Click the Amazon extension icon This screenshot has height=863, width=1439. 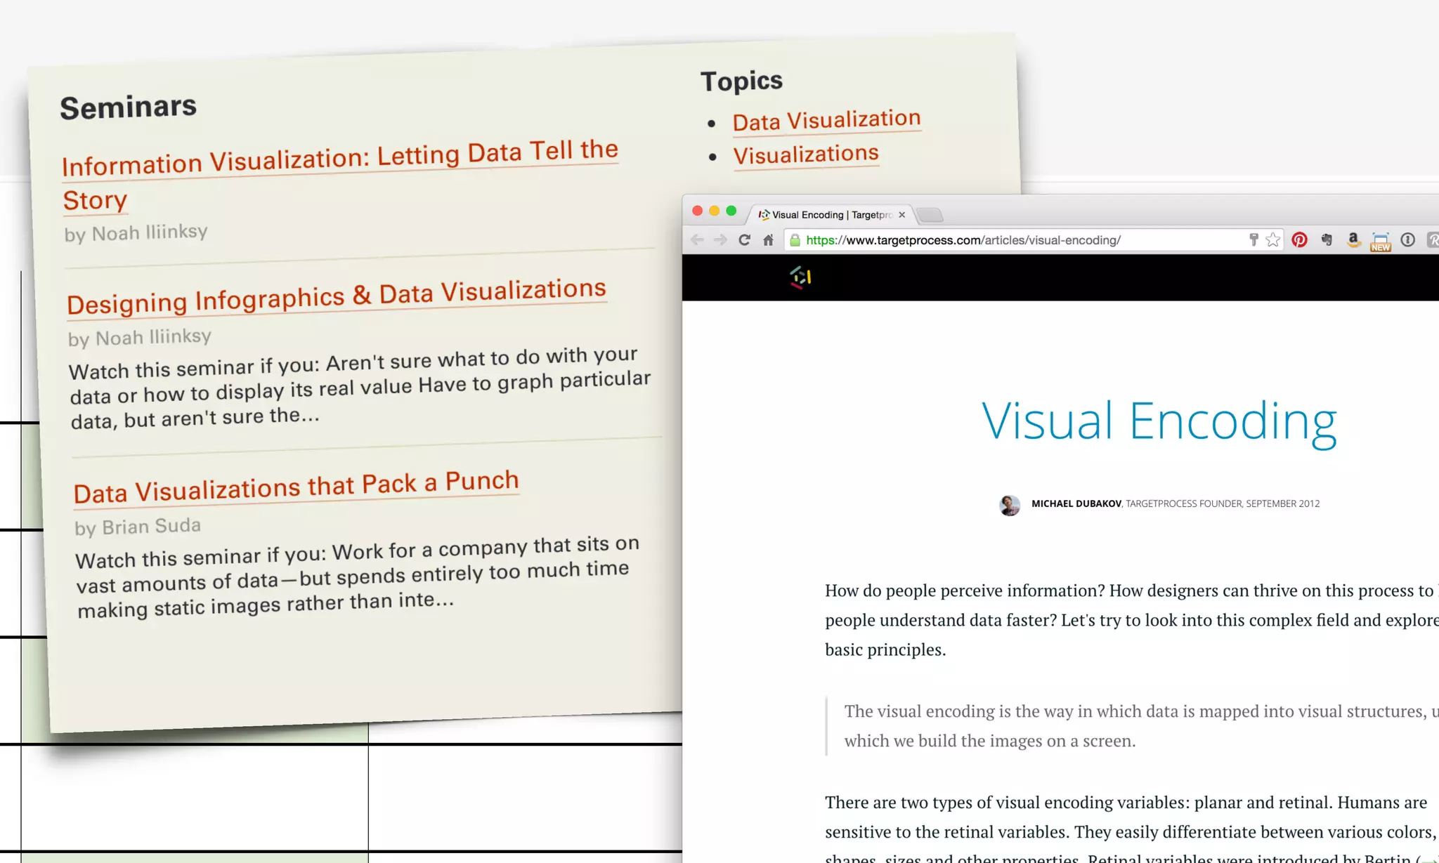[x=1353, y=240]
